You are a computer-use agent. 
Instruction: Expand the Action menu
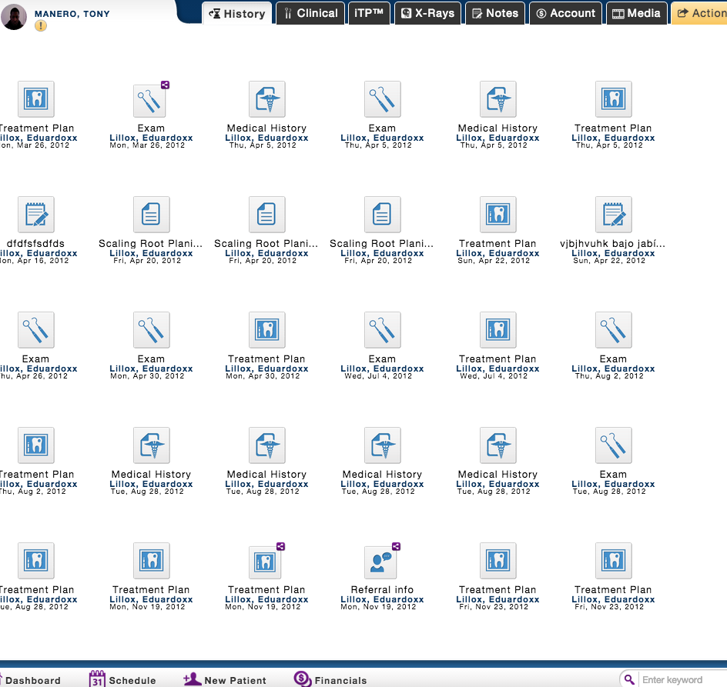[699, 13]
